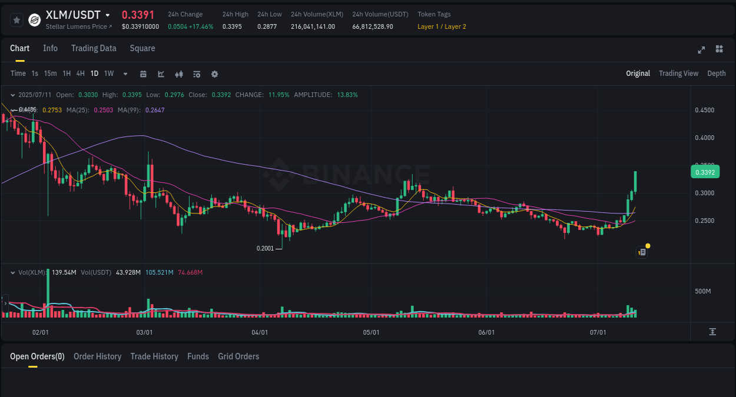
Task: Collapse the Vol(XLM) volume panel chevron
Action: (12, 272)
